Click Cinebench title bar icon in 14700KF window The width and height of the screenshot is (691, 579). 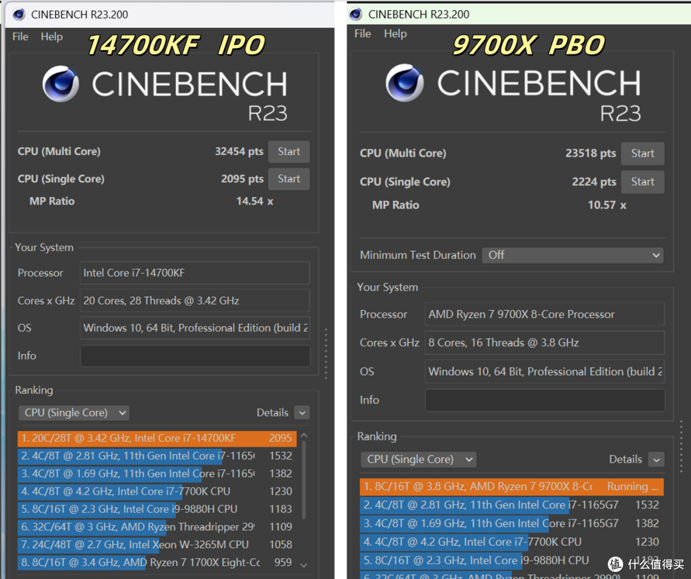point(19,15)
